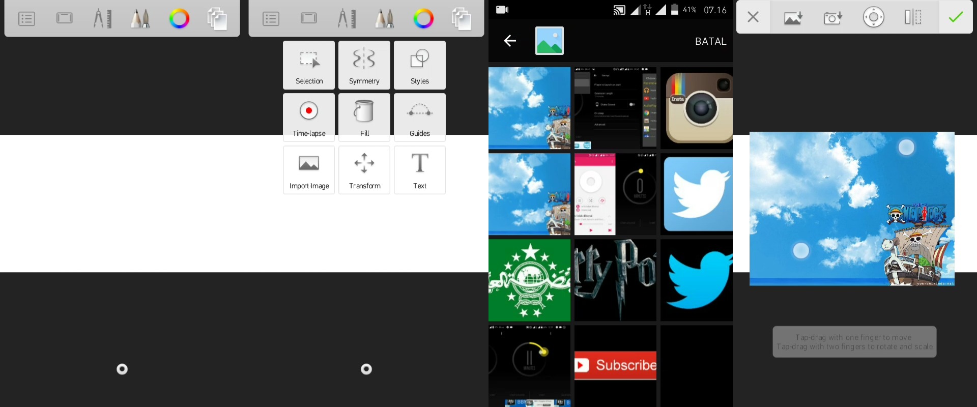977x407 pixels.
Task: Tap the battery icon in the status bar
Action: [674, 10]
